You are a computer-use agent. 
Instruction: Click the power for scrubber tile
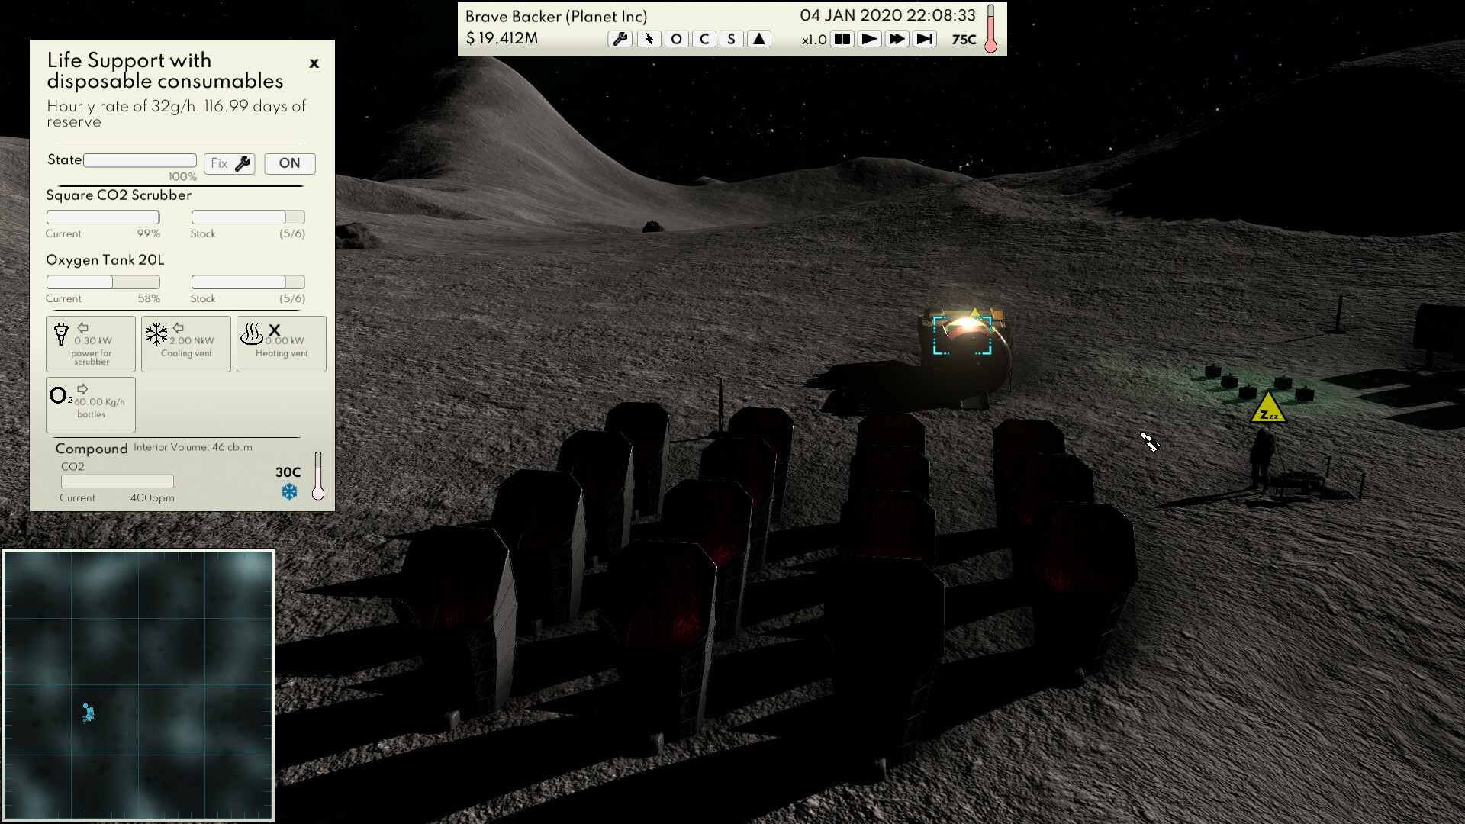point(91,344)
